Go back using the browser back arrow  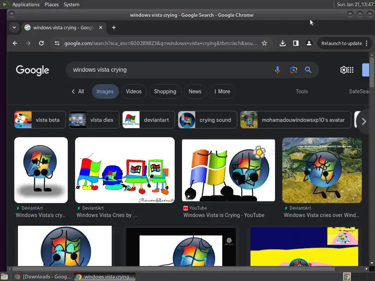click(15, 43)
